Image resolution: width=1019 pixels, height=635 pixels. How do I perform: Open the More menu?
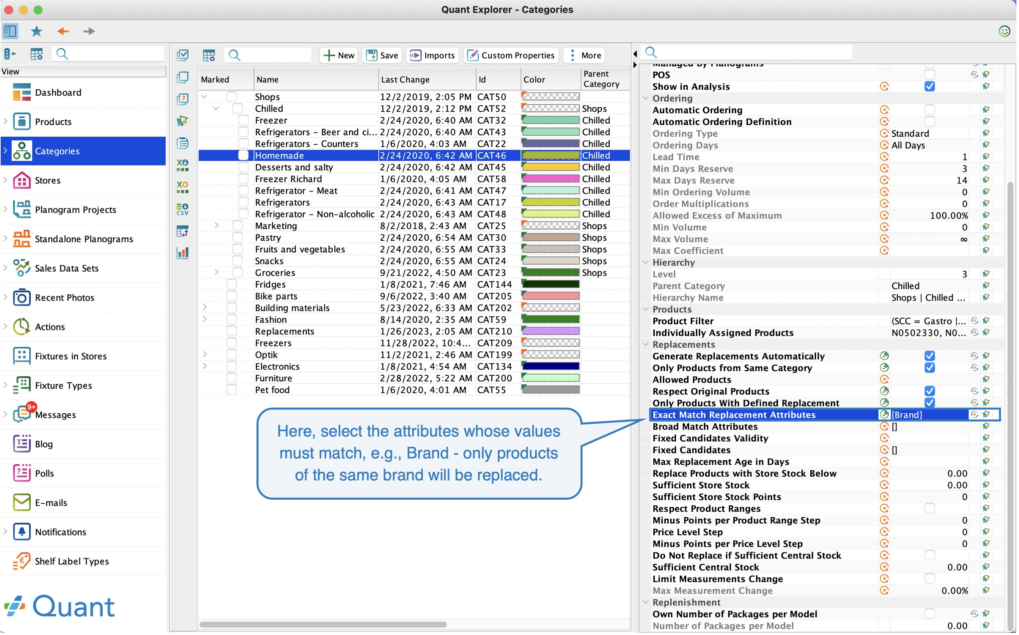pyautogui.click(x=585, y=56)
